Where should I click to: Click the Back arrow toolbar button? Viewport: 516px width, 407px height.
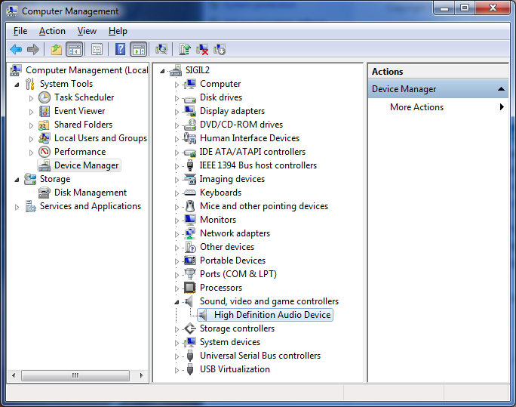point(16,50)
